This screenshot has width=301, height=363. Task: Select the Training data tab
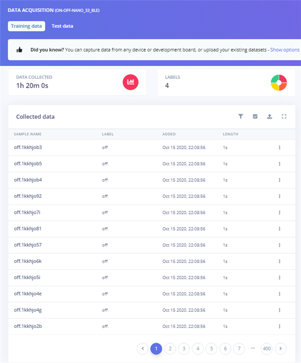click(27, 26)
